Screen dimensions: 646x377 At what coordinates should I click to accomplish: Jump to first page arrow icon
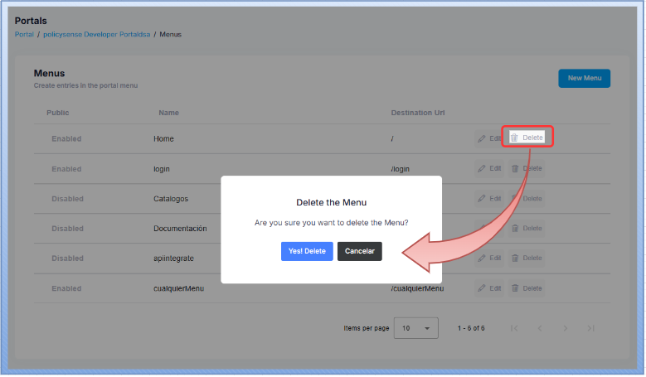[x=514, y=328]
